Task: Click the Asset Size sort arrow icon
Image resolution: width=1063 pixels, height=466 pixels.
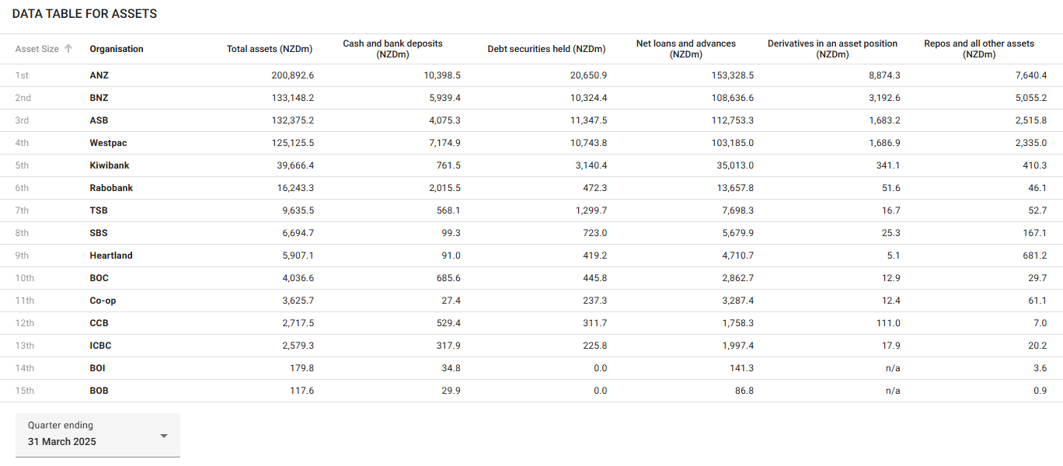Action: click(68, 49)
